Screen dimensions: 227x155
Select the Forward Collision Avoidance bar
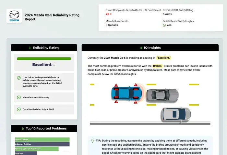[x=37, y=149]
